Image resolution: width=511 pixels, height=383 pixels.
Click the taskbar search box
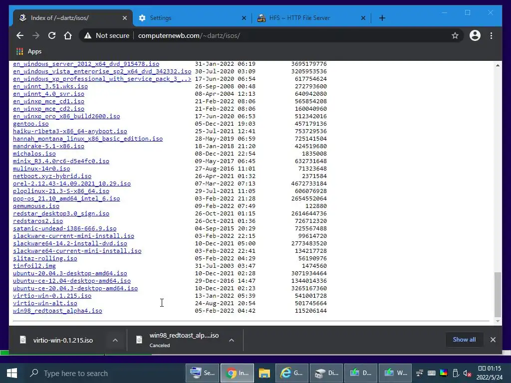coord(104,373)
